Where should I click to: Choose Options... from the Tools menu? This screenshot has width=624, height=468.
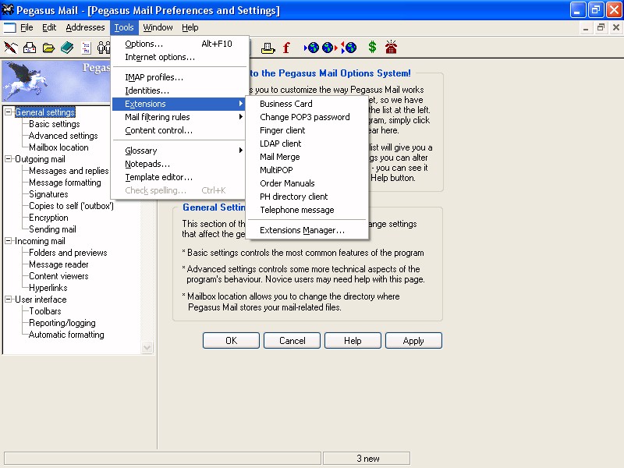pos(180,44)
